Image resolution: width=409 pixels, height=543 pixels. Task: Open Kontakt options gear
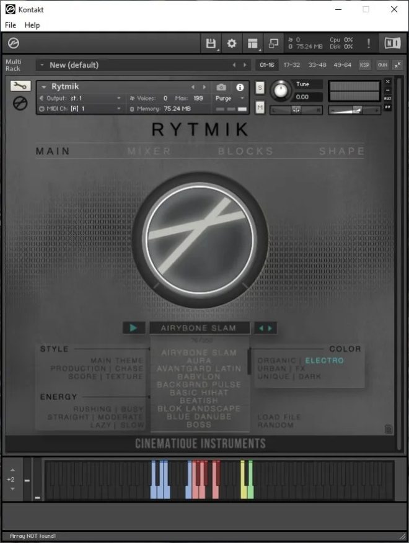pyautogui.click(x=232, y=43)
